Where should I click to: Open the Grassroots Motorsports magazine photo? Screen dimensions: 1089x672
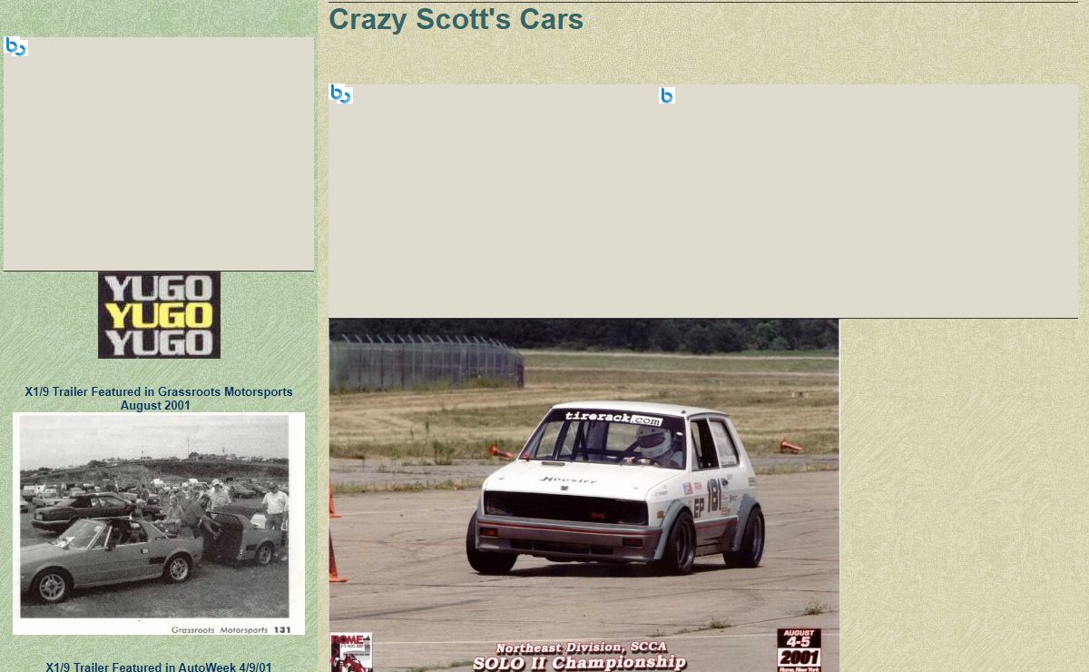159,524
